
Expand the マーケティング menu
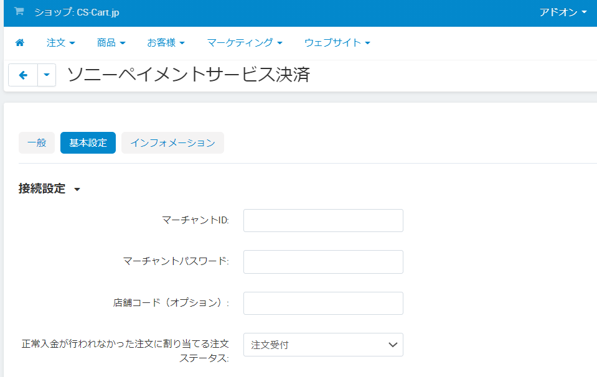245,43
